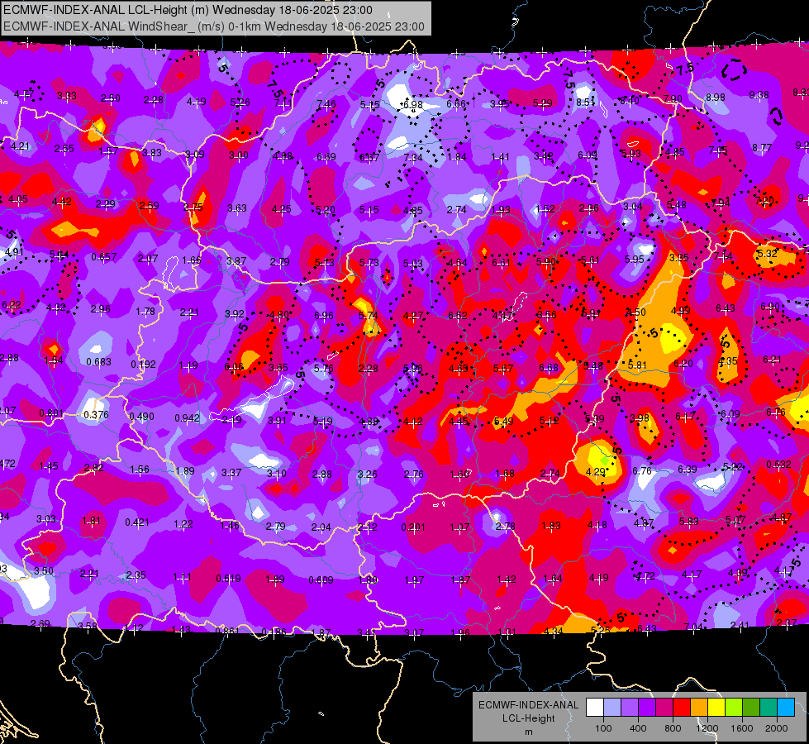The height and width of the screenshot is (744, 809).
Task: Click the light purple legend swatch
Action: [x=630, y=708]
